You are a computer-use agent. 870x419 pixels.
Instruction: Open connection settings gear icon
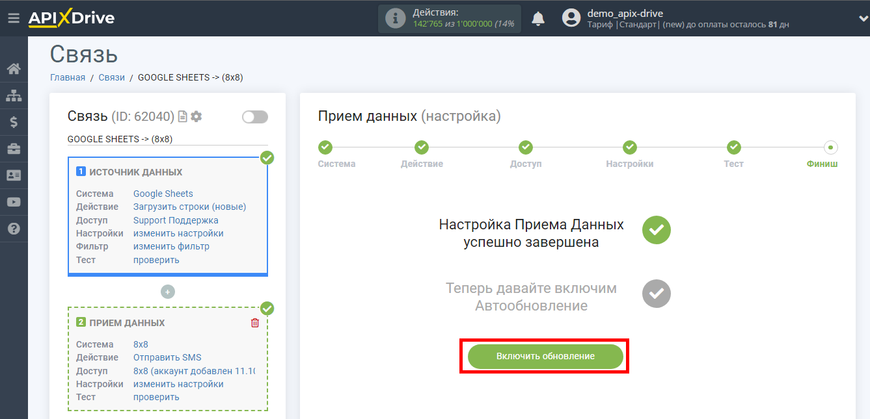[196, 116]
